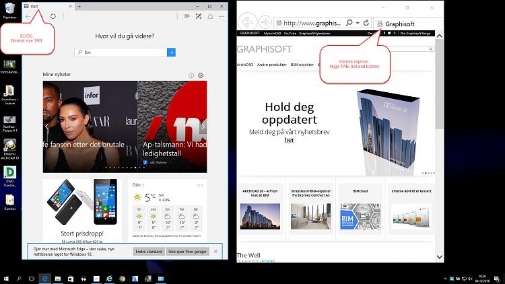The height and width of the screenshot is (284, 505).
Task: Open ArchiCAD navigation menu item
Action: click(245, 65)
